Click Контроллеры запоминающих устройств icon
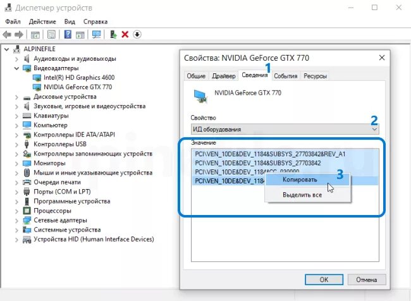 click(x=27, y=154)
